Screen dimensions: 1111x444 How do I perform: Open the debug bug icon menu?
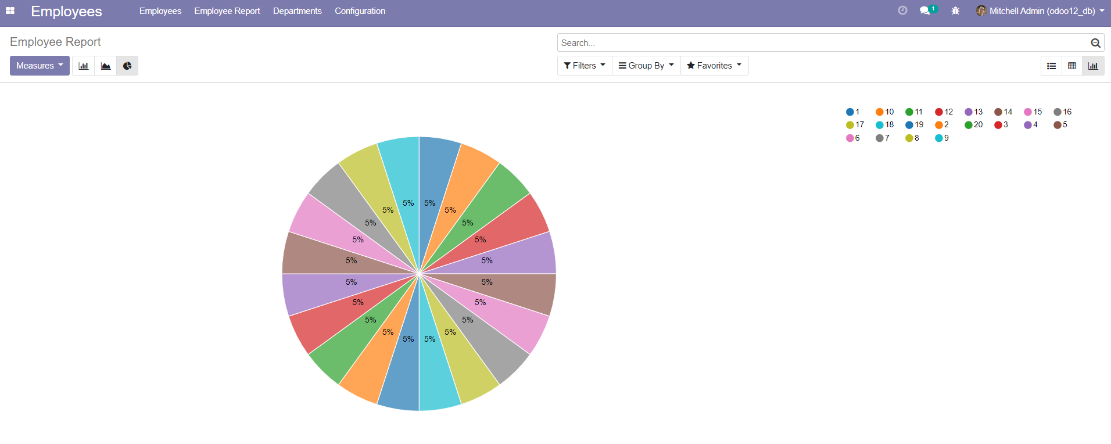click(x=955, y=11)
